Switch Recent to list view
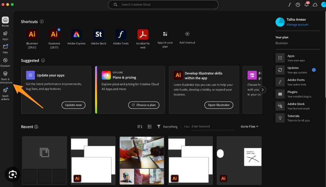 tap(150, 126)
